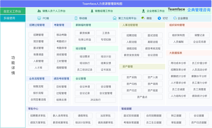Click the green 微信 WeChat icon
212x128 pixels.
(x=143, y=18)
